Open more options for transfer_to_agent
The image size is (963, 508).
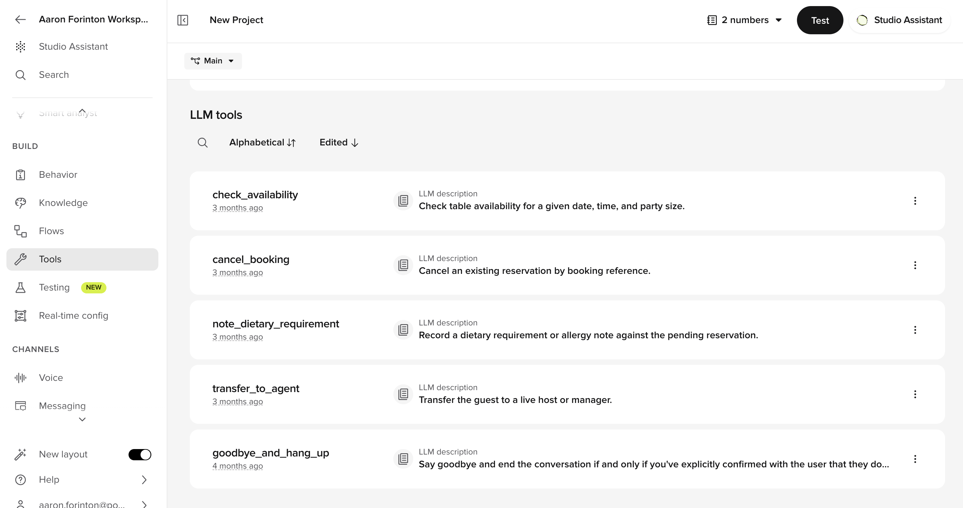pos(915,394)
